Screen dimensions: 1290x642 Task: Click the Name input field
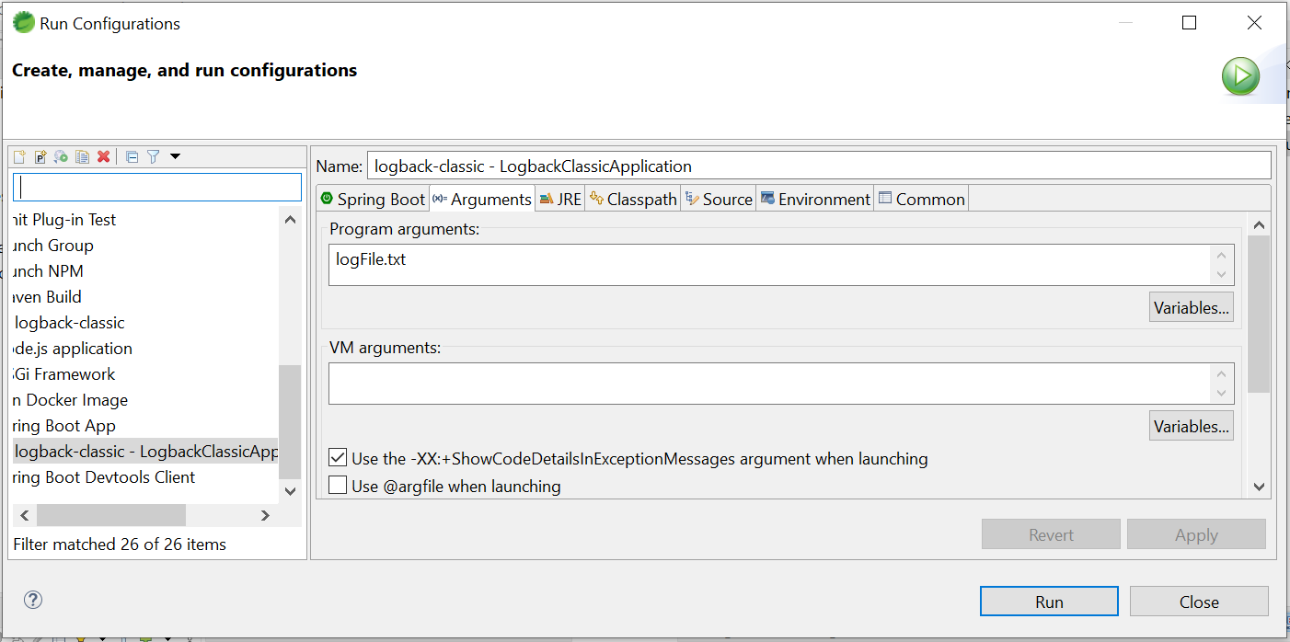point(819,166)
